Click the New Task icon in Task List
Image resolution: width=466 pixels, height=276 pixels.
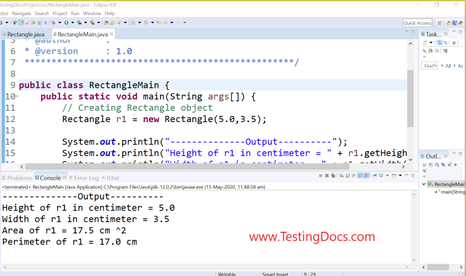click(425, 43)
